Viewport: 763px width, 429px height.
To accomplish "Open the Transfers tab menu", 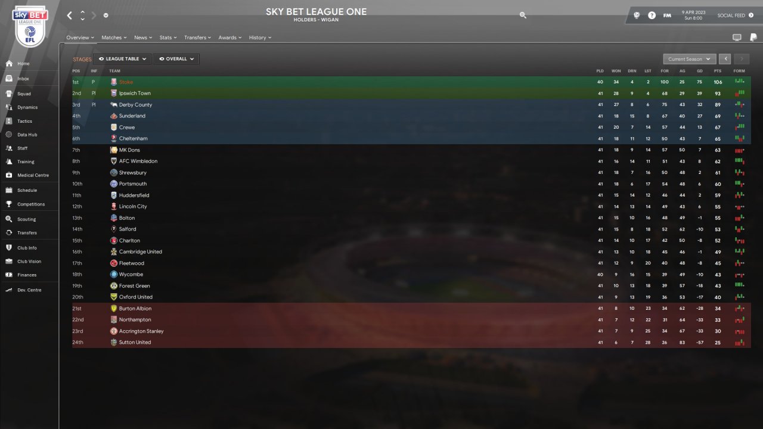I will click(x=198, y=38).
